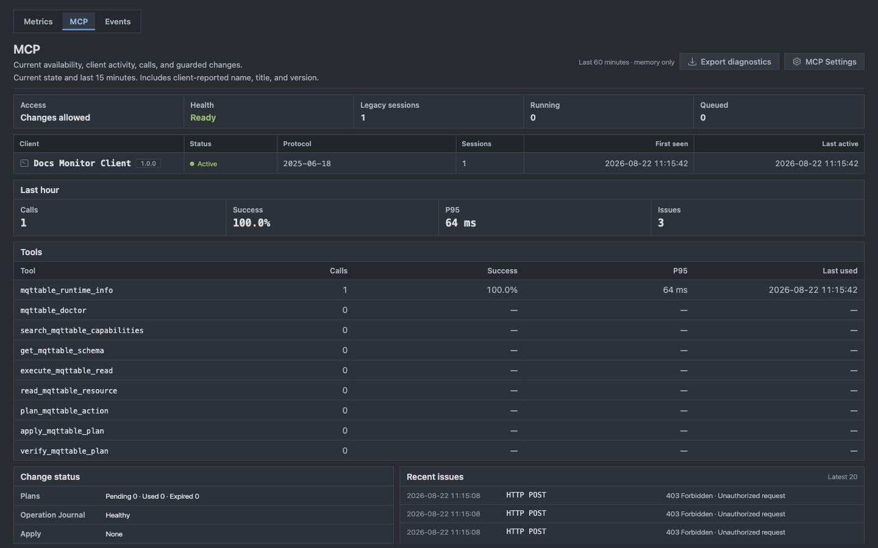The width and height of the screenshot is (878, 548).
Task: Click the terminal icon beside Docs Monitor Client
Action: tap(24, 163)
